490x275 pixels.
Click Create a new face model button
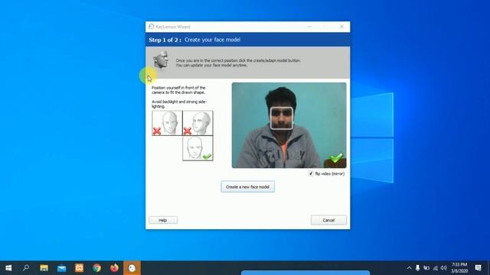click(247, 186)
